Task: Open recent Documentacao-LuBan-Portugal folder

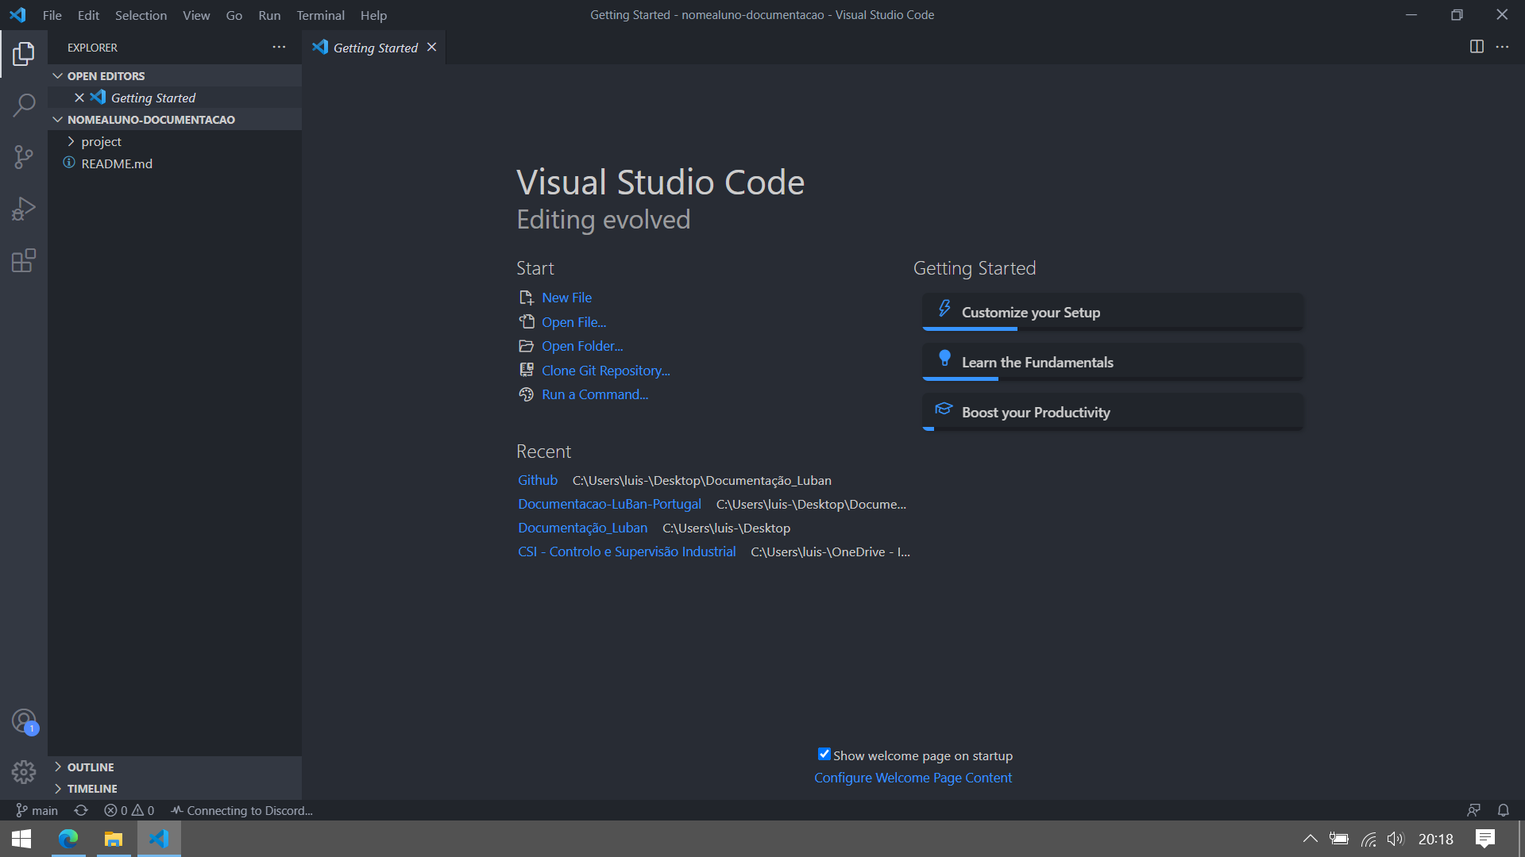Action: 609,504
